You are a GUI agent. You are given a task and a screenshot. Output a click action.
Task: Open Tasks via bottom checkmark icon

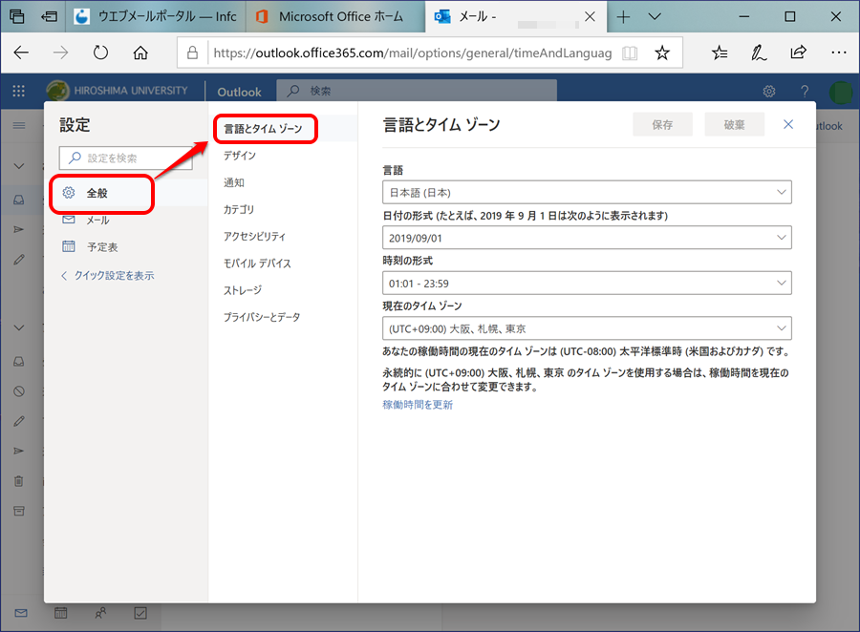[x=140, y=613]
